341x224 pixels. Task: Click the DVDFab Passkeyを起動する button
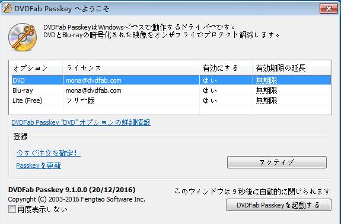click(x=279, y=205)
